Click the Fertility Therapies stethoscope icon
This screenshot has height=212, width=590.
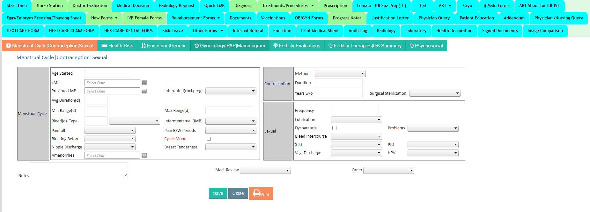[330, 46]
